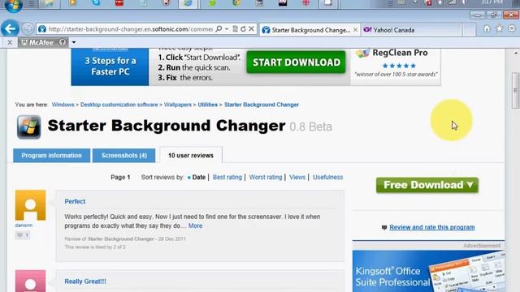Open the Starter Background Changer breadcrumb link
The width and height of the screenshot is (520, 292).
(x=262, y=105)
